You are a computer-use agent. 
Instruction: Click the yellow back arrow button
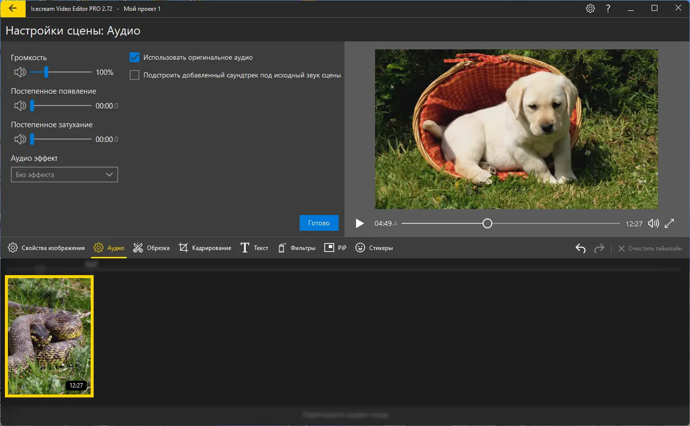[x=13, y=9]
